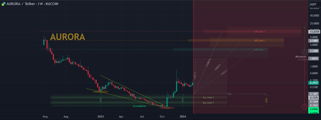
Task: Click the May label on time axis
Action: [x=45, y=117]
